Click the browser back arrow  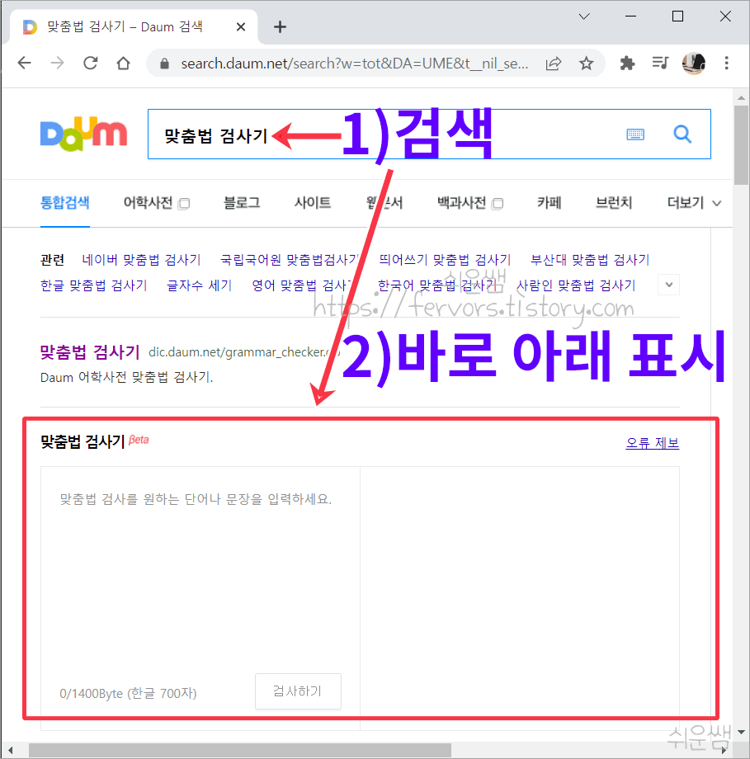24,63
